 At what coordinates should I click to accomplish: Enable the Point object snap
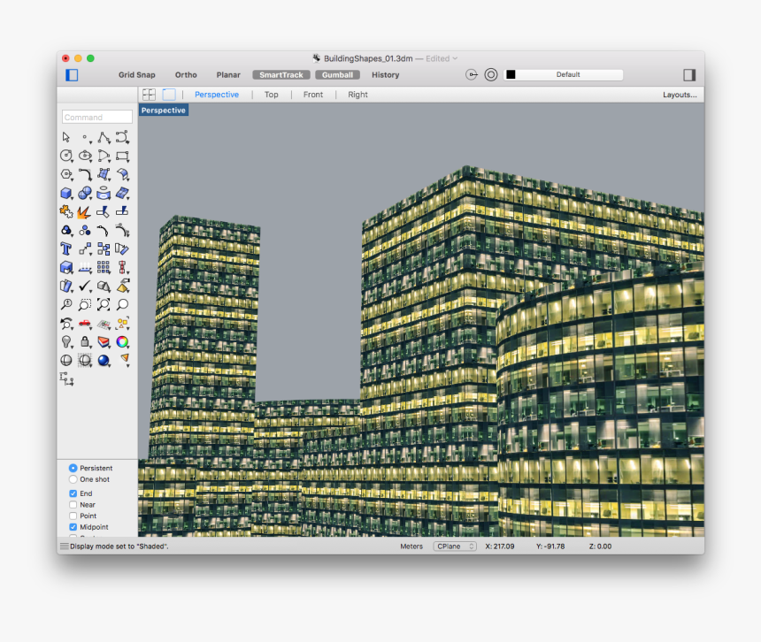point(73,516)
